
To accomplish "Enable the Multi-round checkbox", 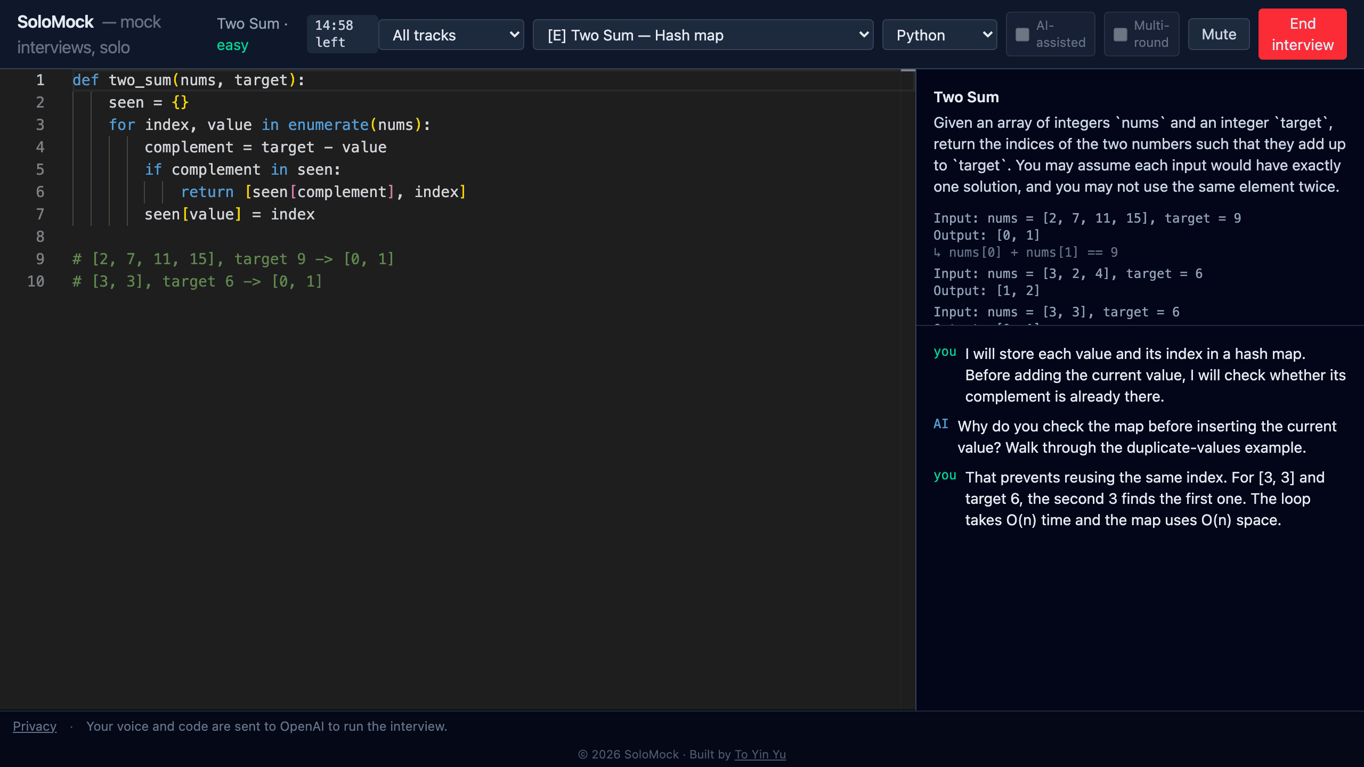I will tap(1120, 35).
